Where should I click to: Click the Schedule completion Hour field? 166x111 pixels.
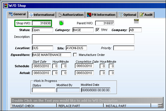(102, 66)
